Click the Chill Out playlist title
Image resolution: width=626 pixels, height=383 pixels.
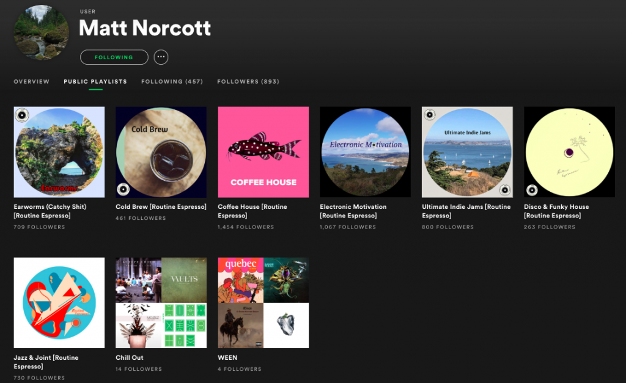pos(130,357)
